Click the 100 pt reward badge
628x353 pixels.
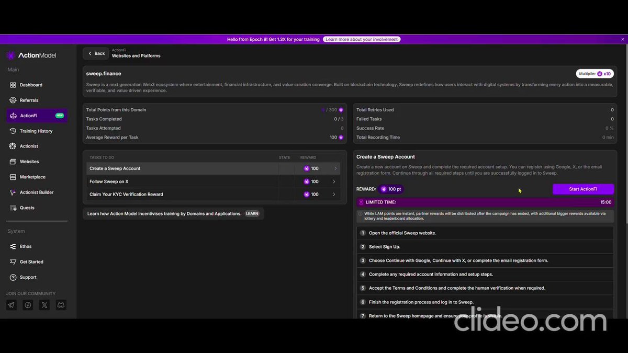(x=391, y=189)
